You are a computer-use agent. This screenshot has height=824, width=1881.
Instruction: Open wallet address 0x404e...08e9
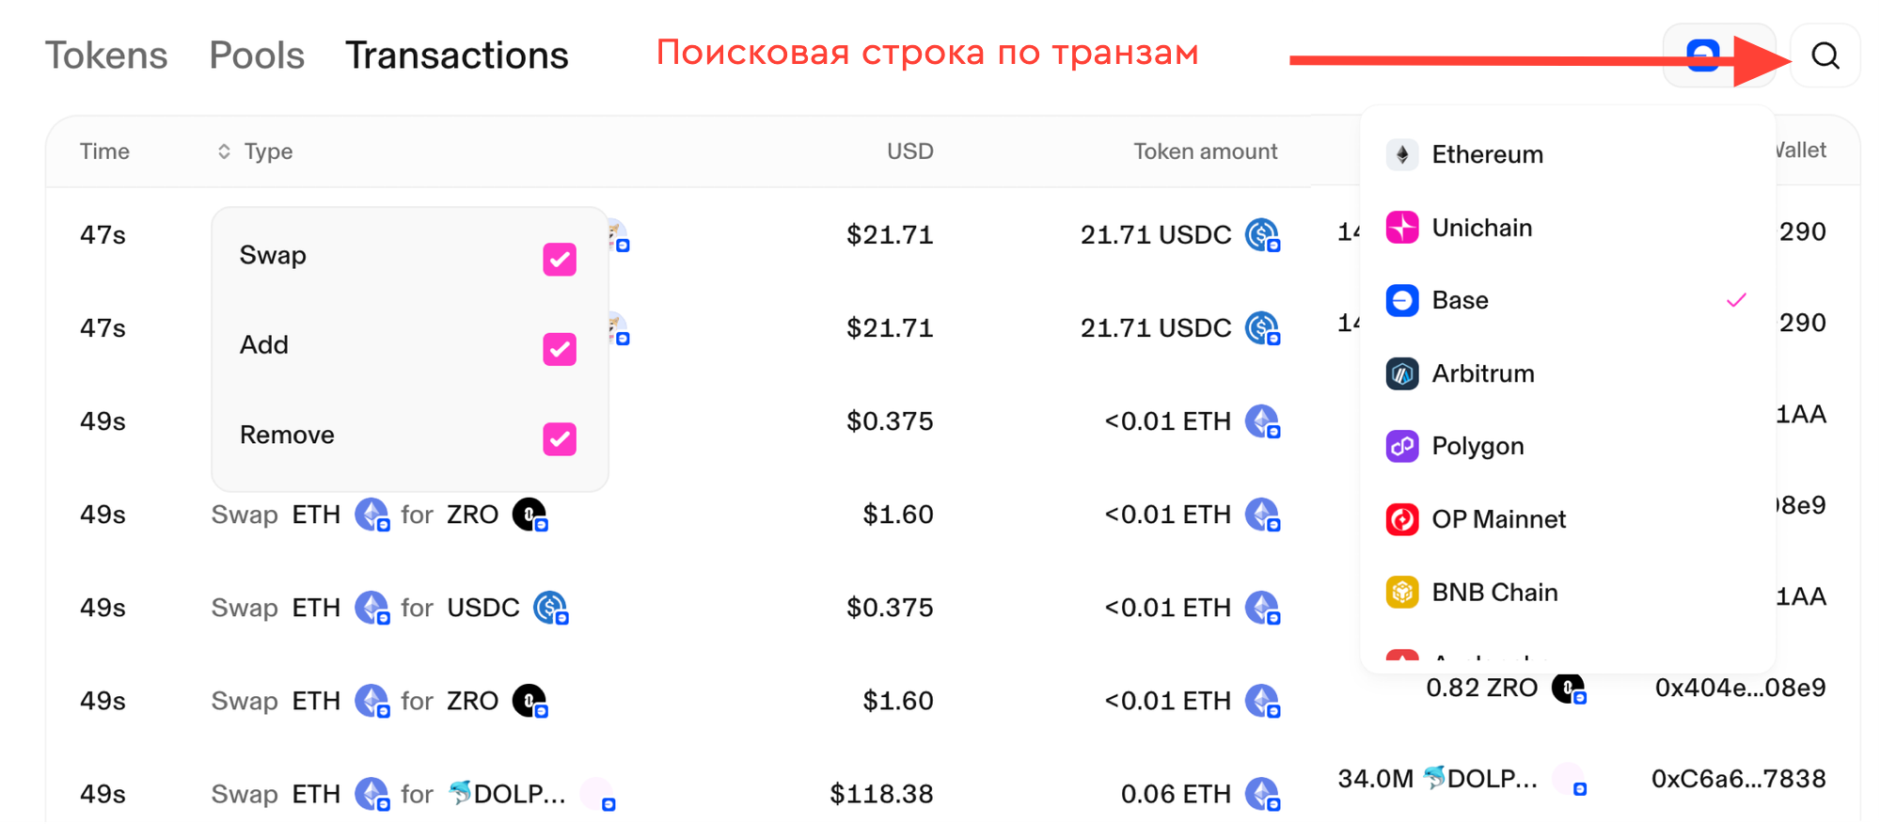pos(1740,688)
